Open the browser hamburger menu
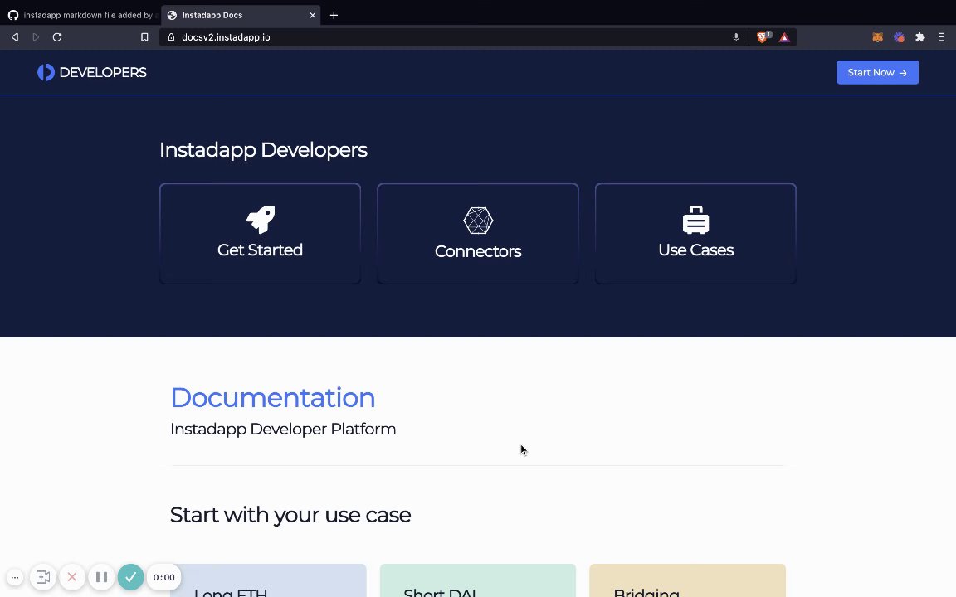The image size is (956, 597). pyautogui.click(x=941, y=37)
